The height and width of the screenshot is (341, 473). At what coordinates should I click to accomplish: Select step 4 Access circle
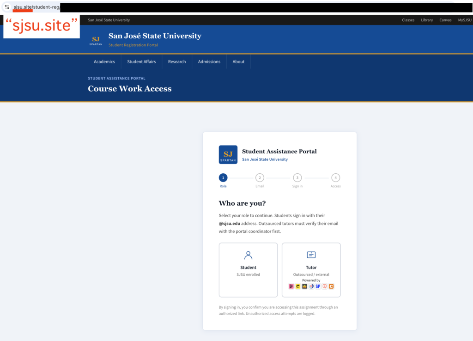335,178
